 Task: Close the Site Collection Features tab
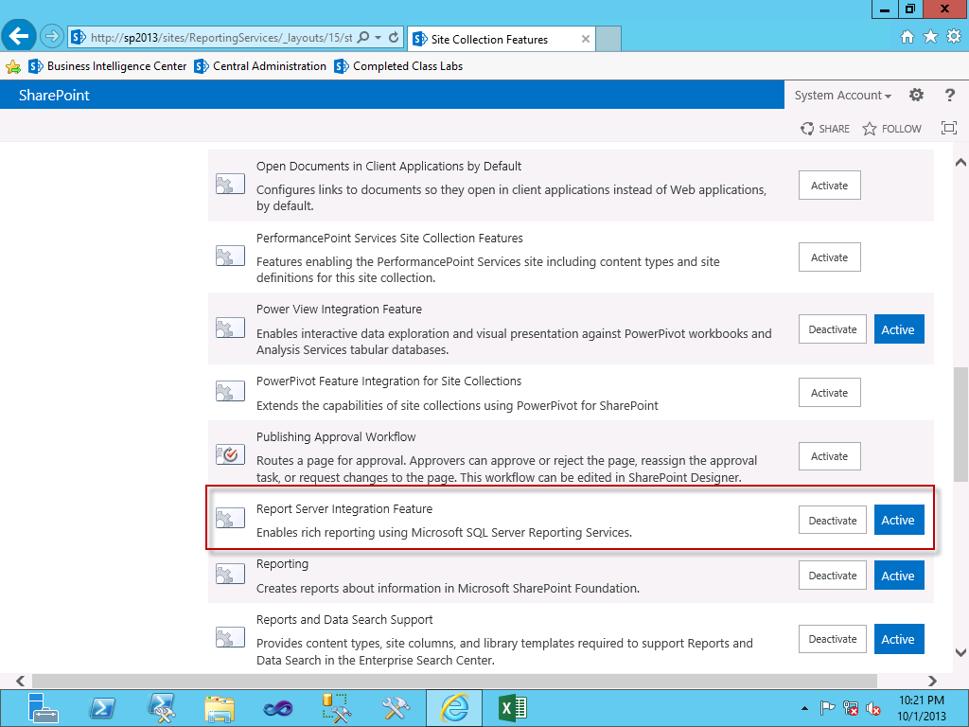pos(585,39)
